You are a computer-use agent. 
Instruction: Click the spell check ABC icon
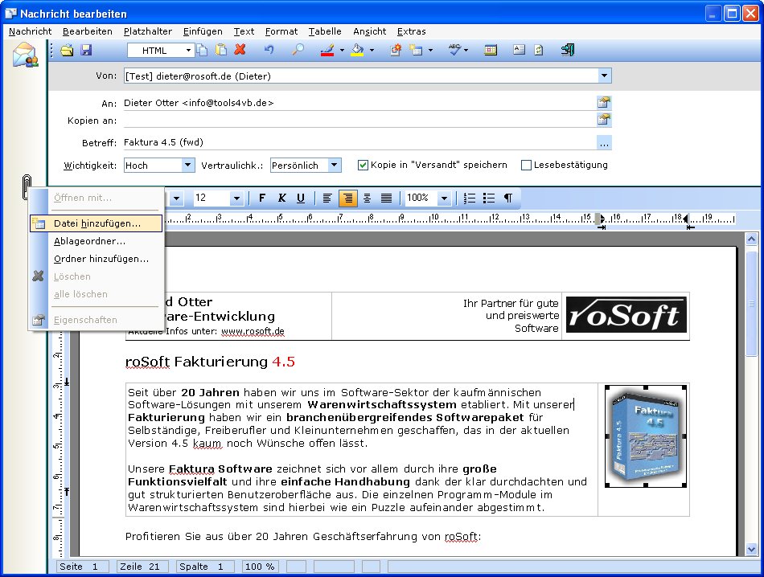(455, 50)
